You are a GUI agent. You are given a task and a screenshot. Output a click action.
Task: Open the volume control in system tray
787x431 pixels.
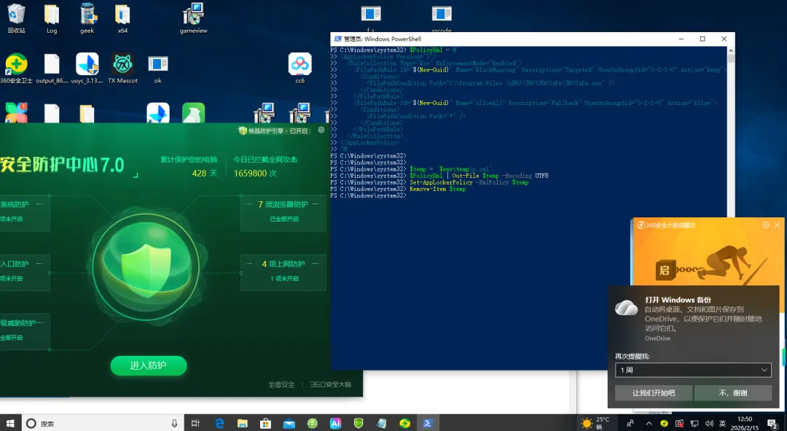coord(709,424)
